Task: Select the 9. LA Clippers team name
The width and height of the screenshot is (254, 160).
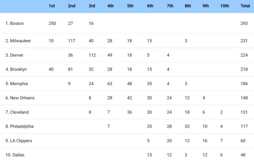Action: pos(19,141)
